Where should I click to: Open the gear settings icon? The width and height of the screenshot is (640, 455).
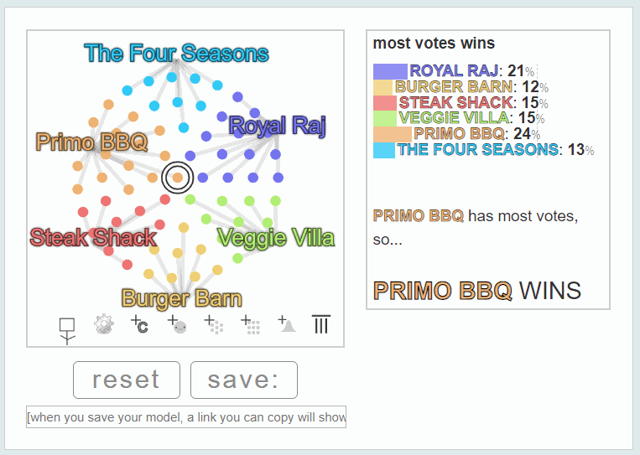104,324
